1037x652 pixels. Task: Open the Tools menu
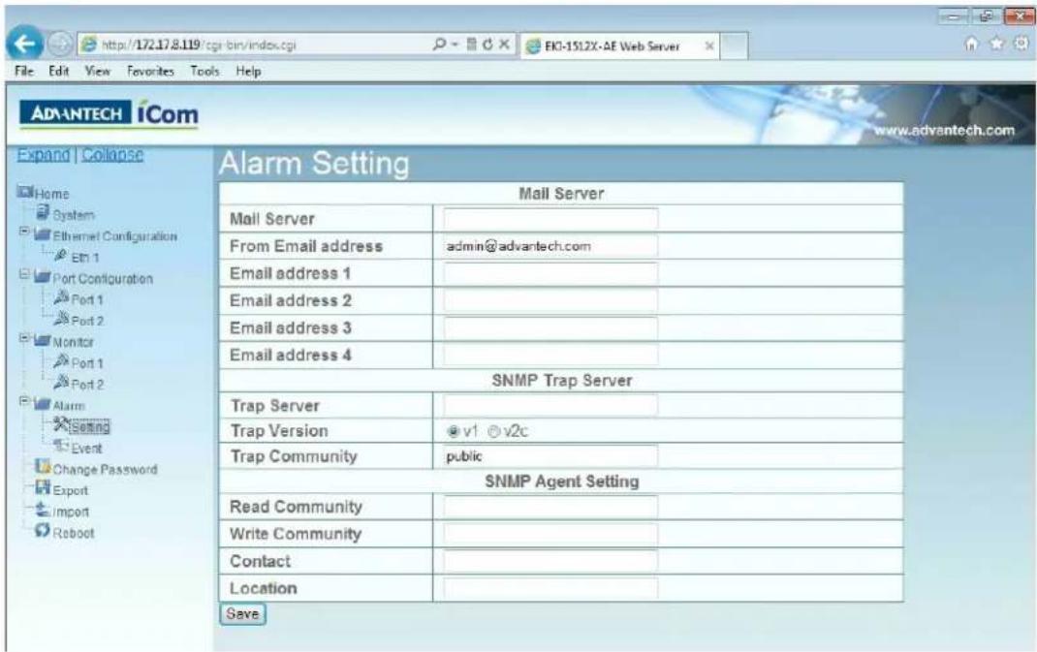(x=205, y=71)
